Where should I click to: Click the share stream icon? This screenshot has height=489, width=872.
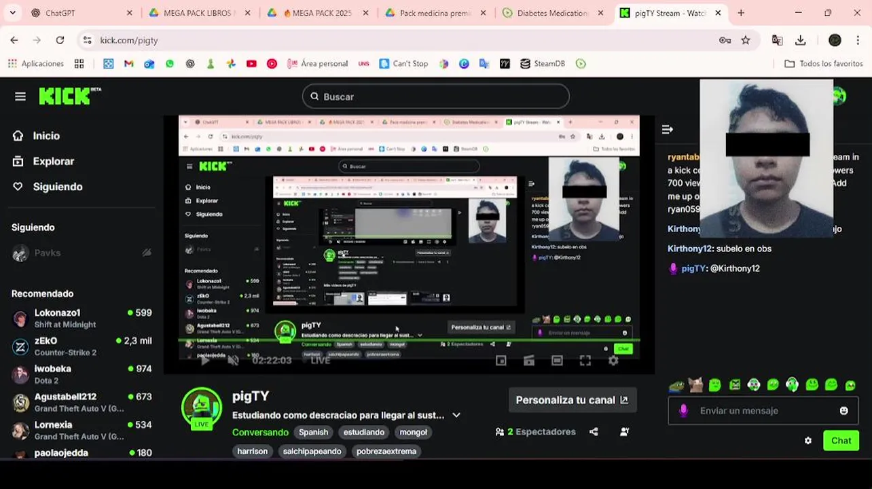coord(594,432)
